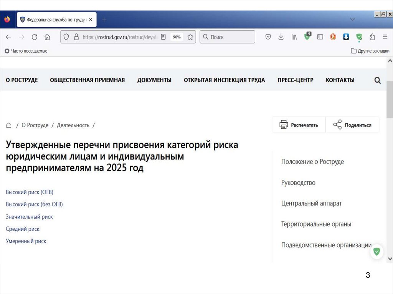
Task: Open the Значительный риск link
Action: (x=29, y=217)
